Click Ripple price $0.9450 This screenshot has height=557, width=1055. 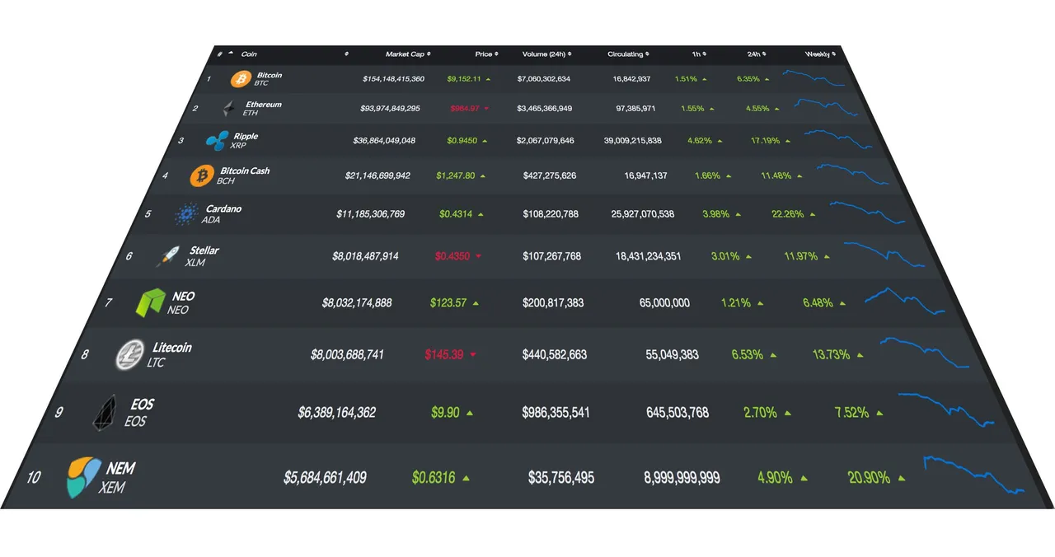tap(462, 141)
